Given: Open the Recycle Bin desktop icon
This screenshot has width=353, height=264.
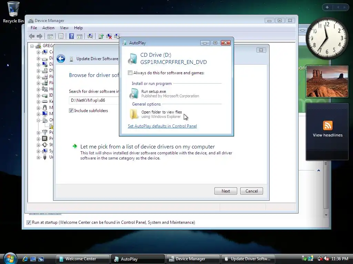Looking at the screenshot, I should pyautogui.click(x=13, y=12).
